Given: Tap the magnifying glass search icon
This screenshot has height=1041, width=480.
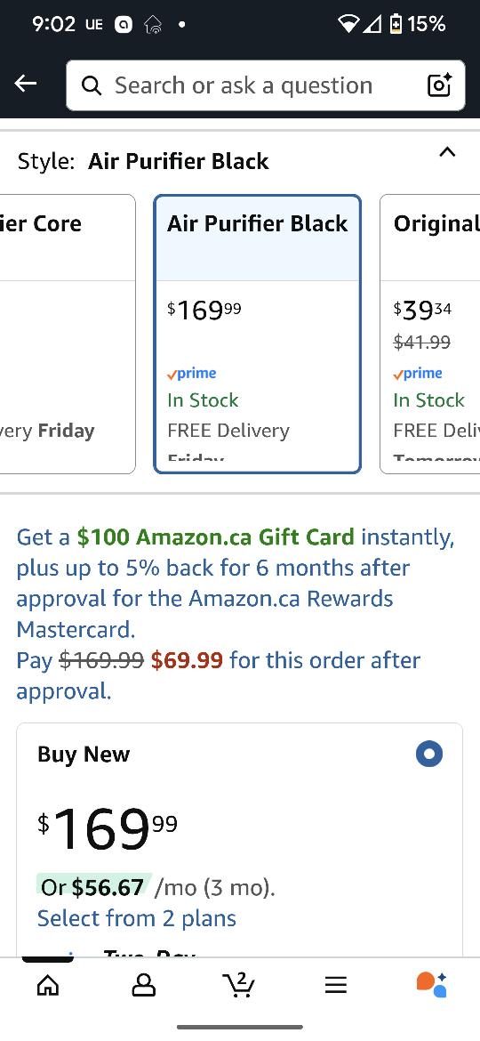Looking at the screenshot, I should point(92,85).
